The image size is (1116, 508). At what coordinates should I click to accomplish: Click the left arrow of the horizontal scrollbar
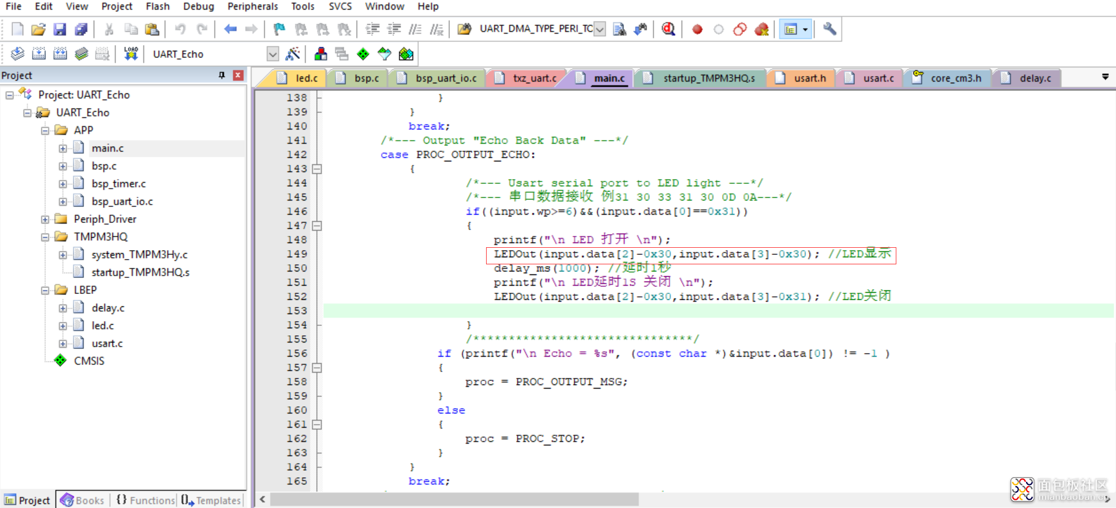[x=262, y=500]
